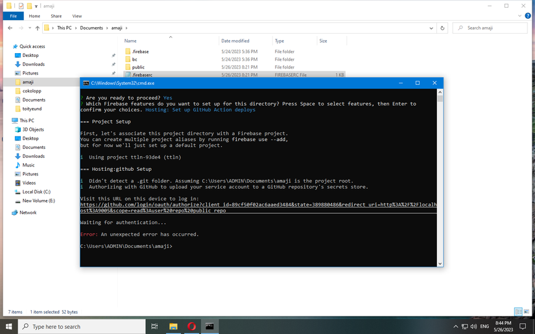535x334 pixels.
Task: Click 'This PC' in the address breadcrumb
Action: pos(64,28)
